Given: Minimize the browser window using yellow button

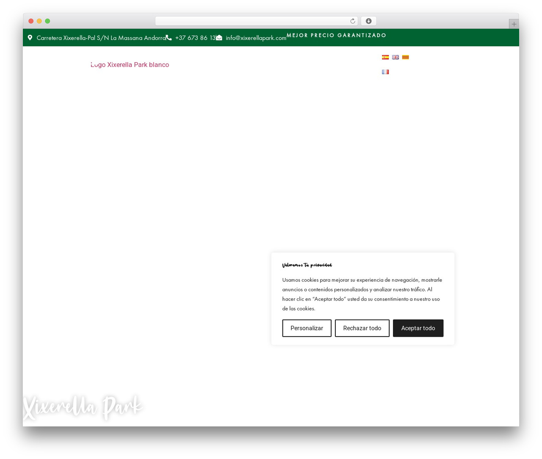Looking at the screenshot, I should point(39,21).
